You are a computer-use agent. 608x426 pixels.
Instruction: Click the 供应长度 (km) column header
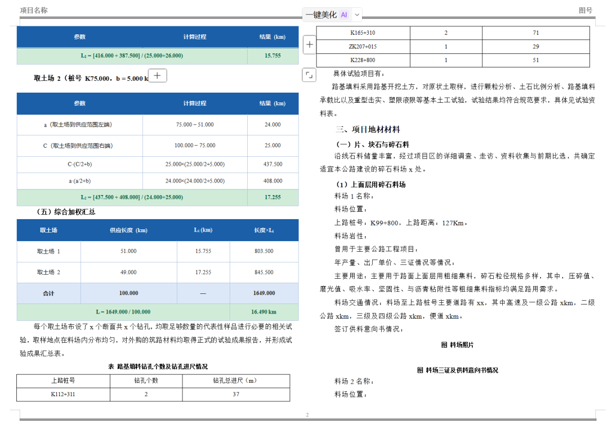click(129, 230)
